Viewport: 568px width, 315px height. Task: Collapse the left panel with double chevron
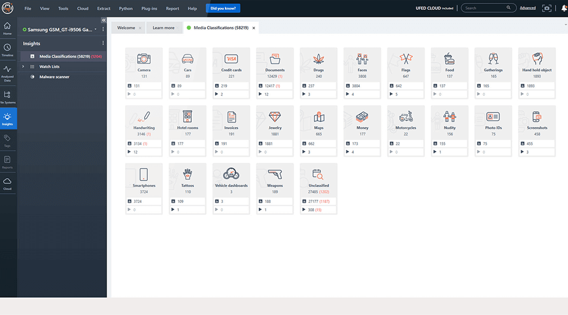click(103, 20)
